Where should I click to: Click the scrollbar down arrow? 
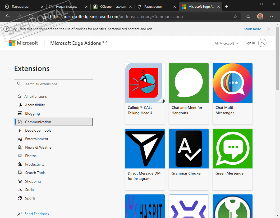[x=277, y=215]
